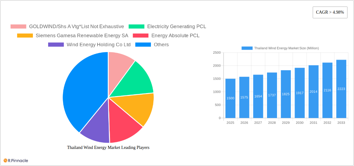The image size is (354, 166).
Task: Select the Electricity Generating PCL legend label
Action: point(177,27)
